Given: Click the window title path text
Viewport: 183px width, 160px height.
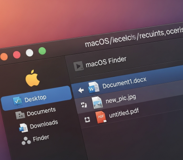Looking at the screenshot, I should pyautogui.click(x=134, y=37).
